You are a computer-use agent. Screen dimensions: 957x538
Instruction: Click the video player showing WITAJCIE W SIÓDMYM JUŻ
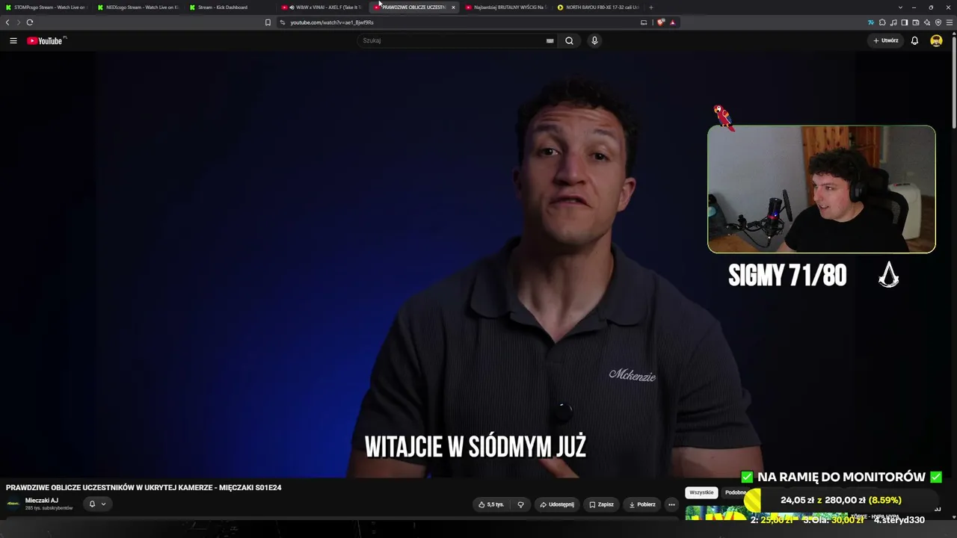[476, 265]
